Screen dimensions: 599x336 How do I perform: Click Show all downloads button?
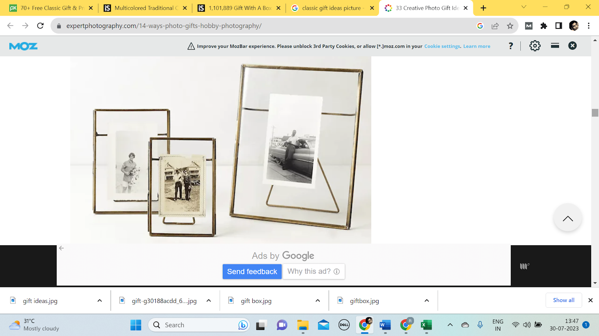click(x=563, y=300)
